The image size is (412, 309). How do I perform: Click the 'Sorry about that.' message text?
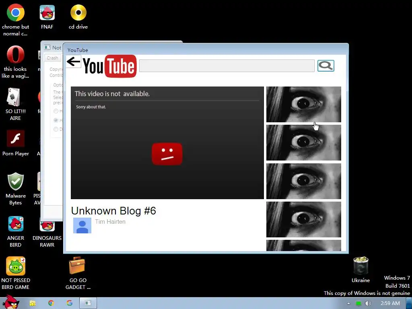coord(91,107)
